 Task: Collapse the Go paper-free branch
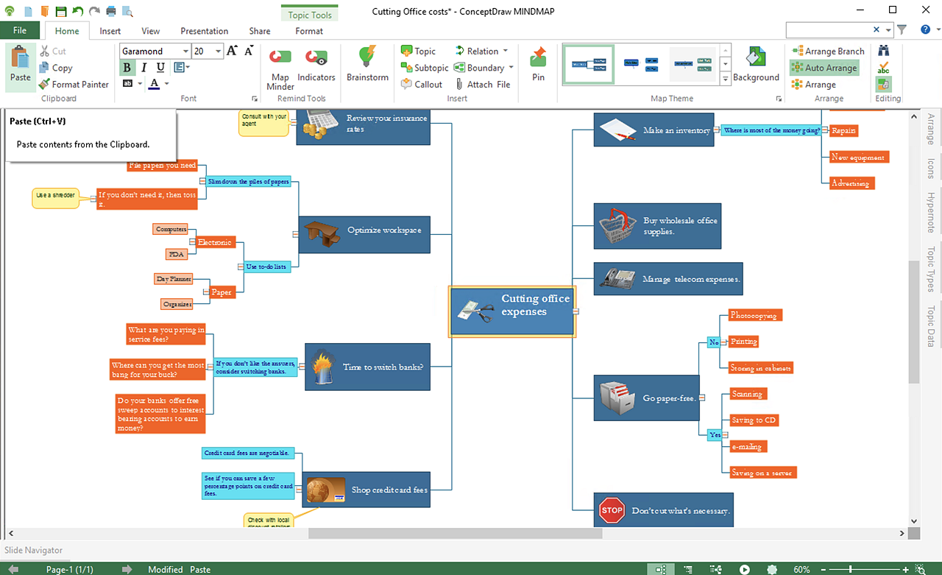pos(702,398)
